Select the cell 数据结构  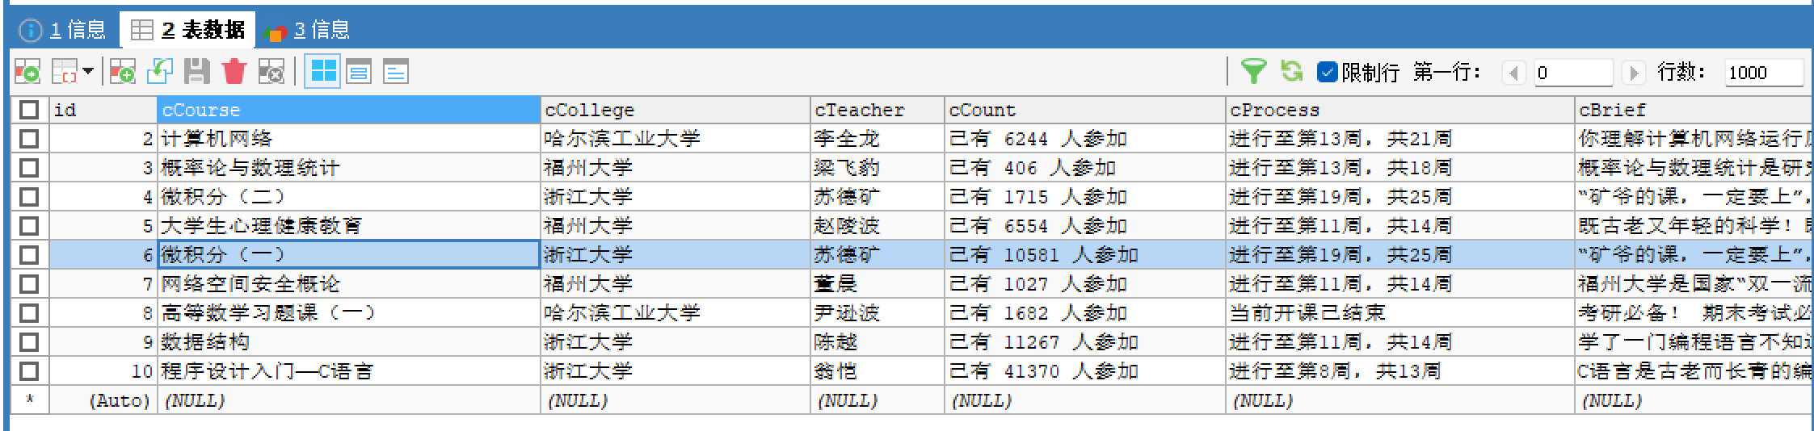tap(348, 342)
